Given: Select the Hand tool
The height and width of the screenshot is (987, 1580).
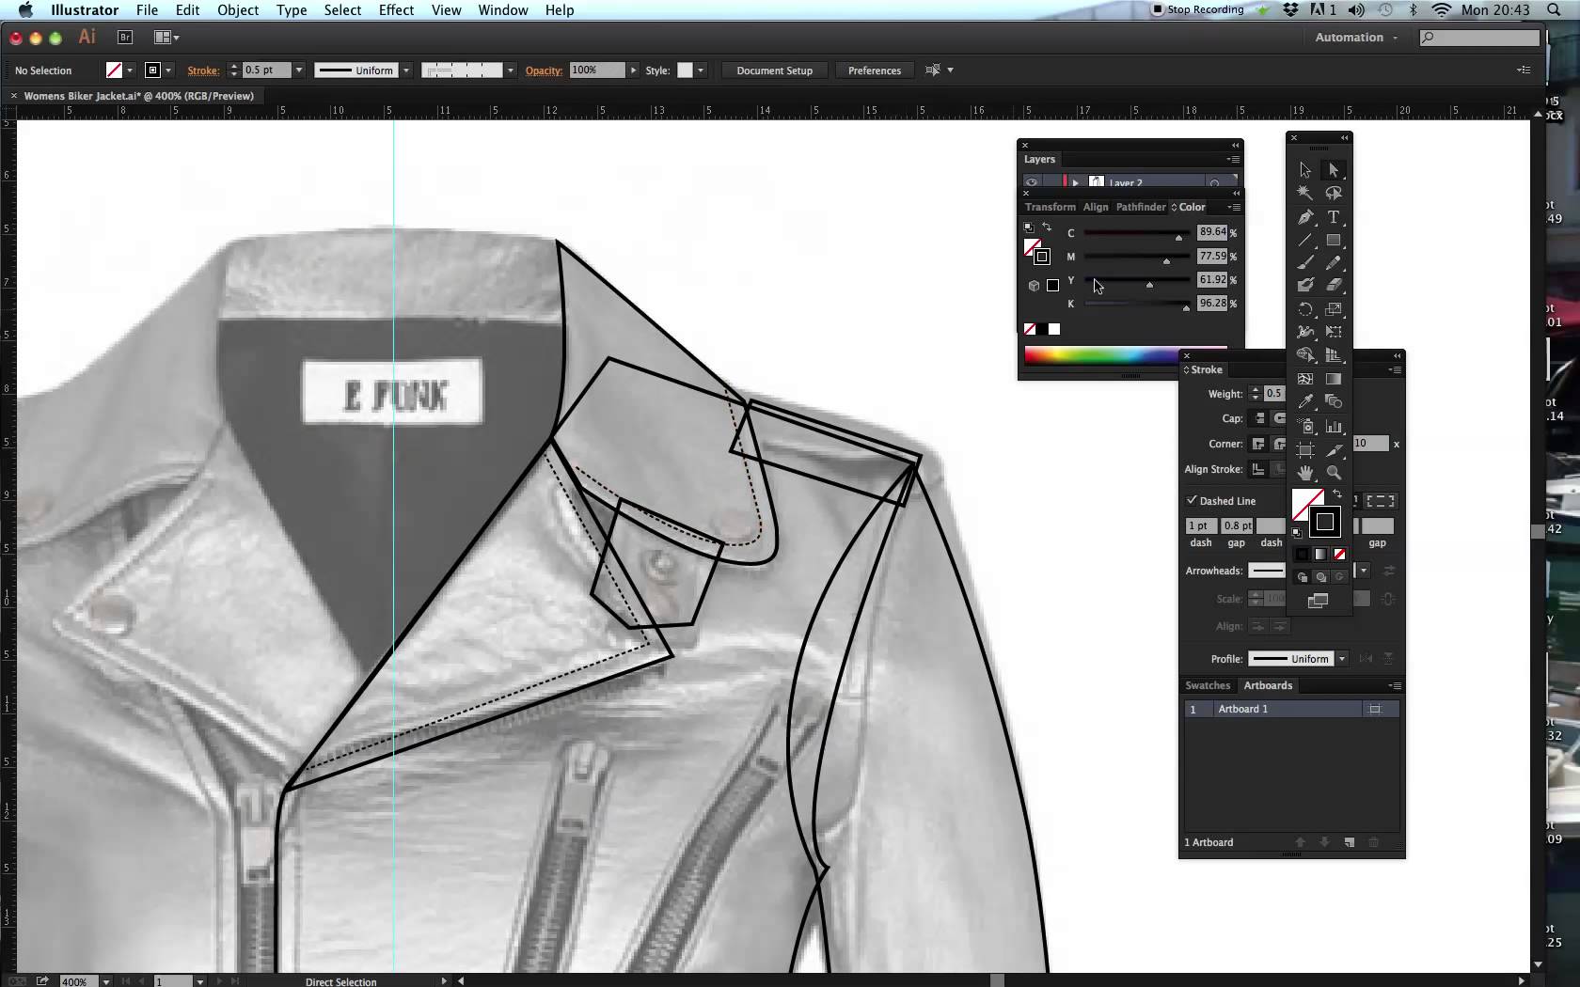Looking at the screenshot, I should [x=1305, y=473].
